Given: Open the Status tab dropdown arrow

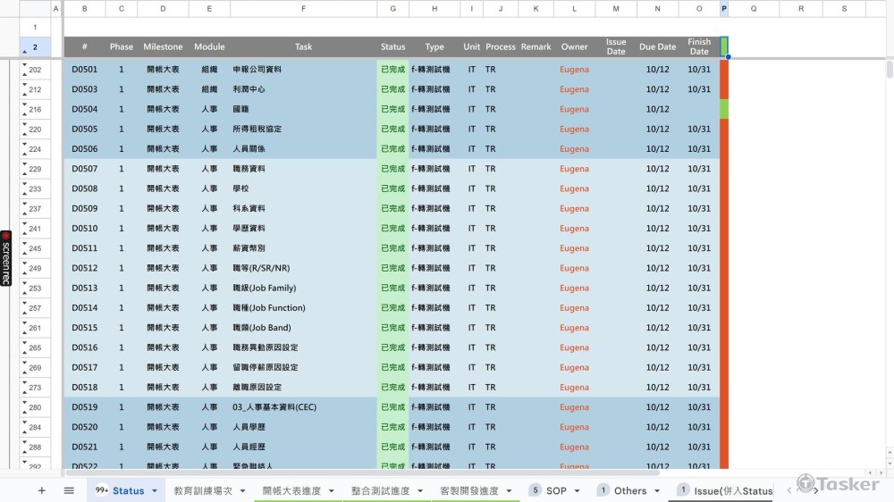Looking at the screenshot, I should pyautogui.click(x=154, y=490).
